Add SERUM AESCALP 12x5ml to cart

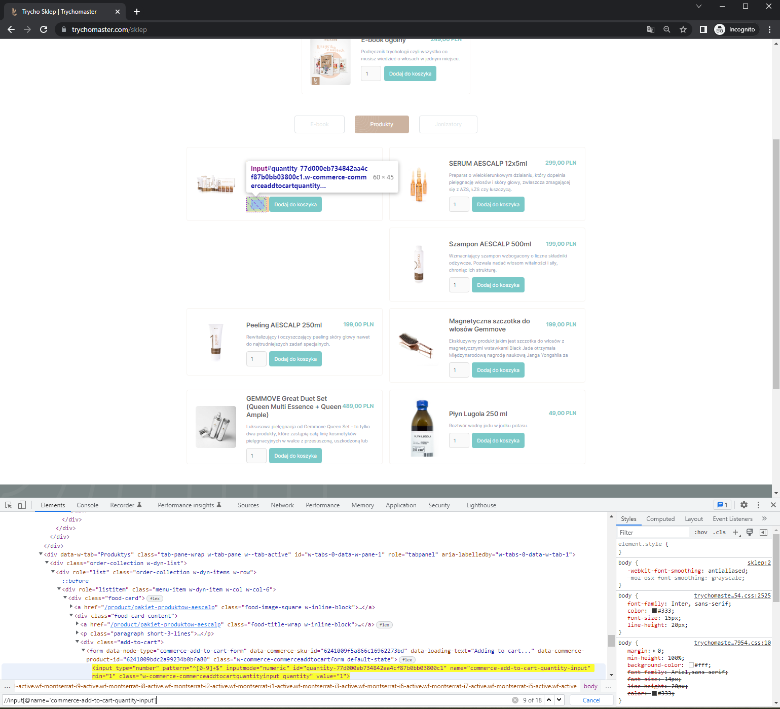point(498,204)
